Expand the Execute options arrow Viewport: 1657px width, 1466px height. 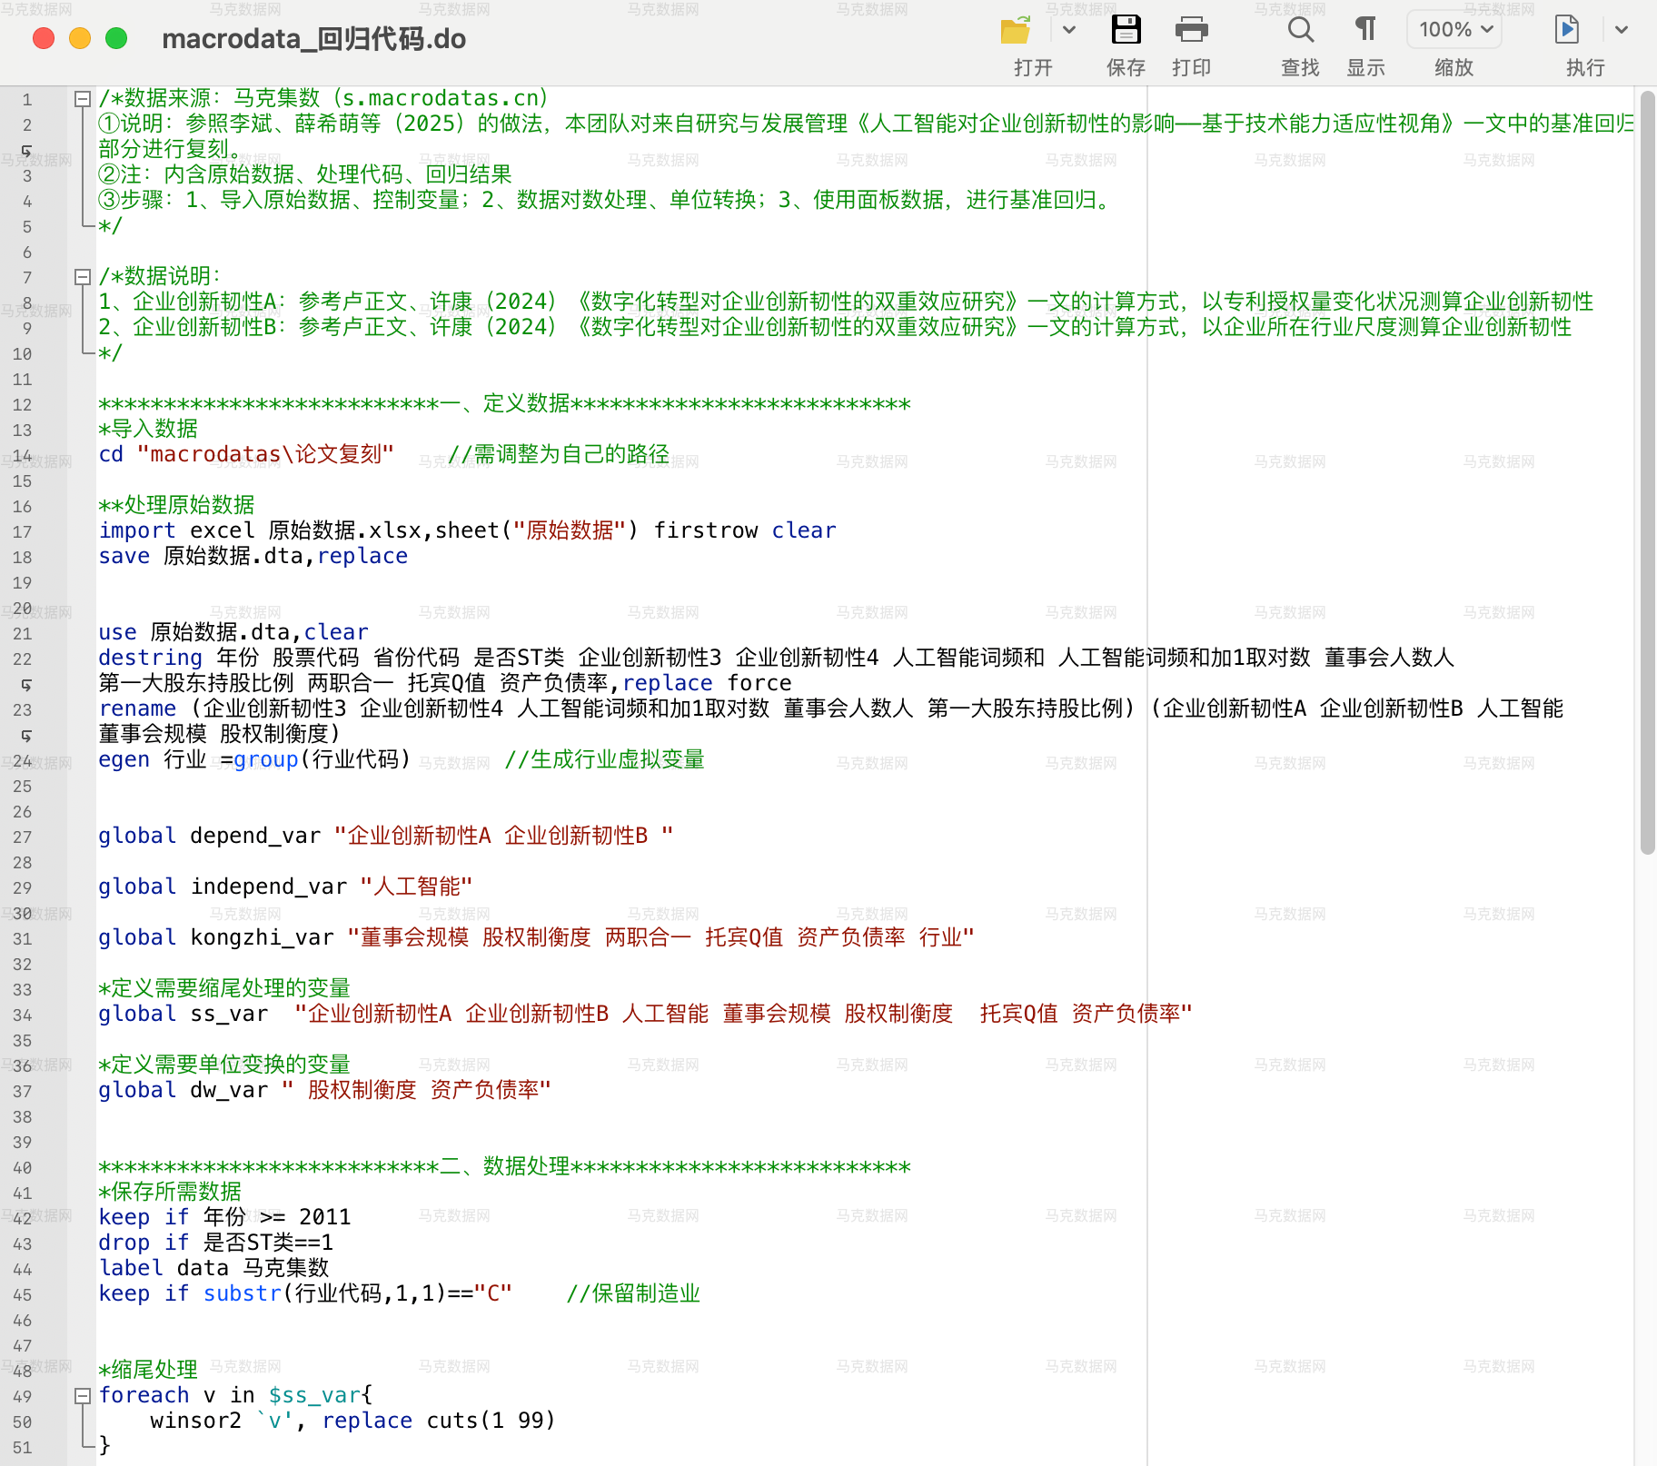(x=1622, y=30)
